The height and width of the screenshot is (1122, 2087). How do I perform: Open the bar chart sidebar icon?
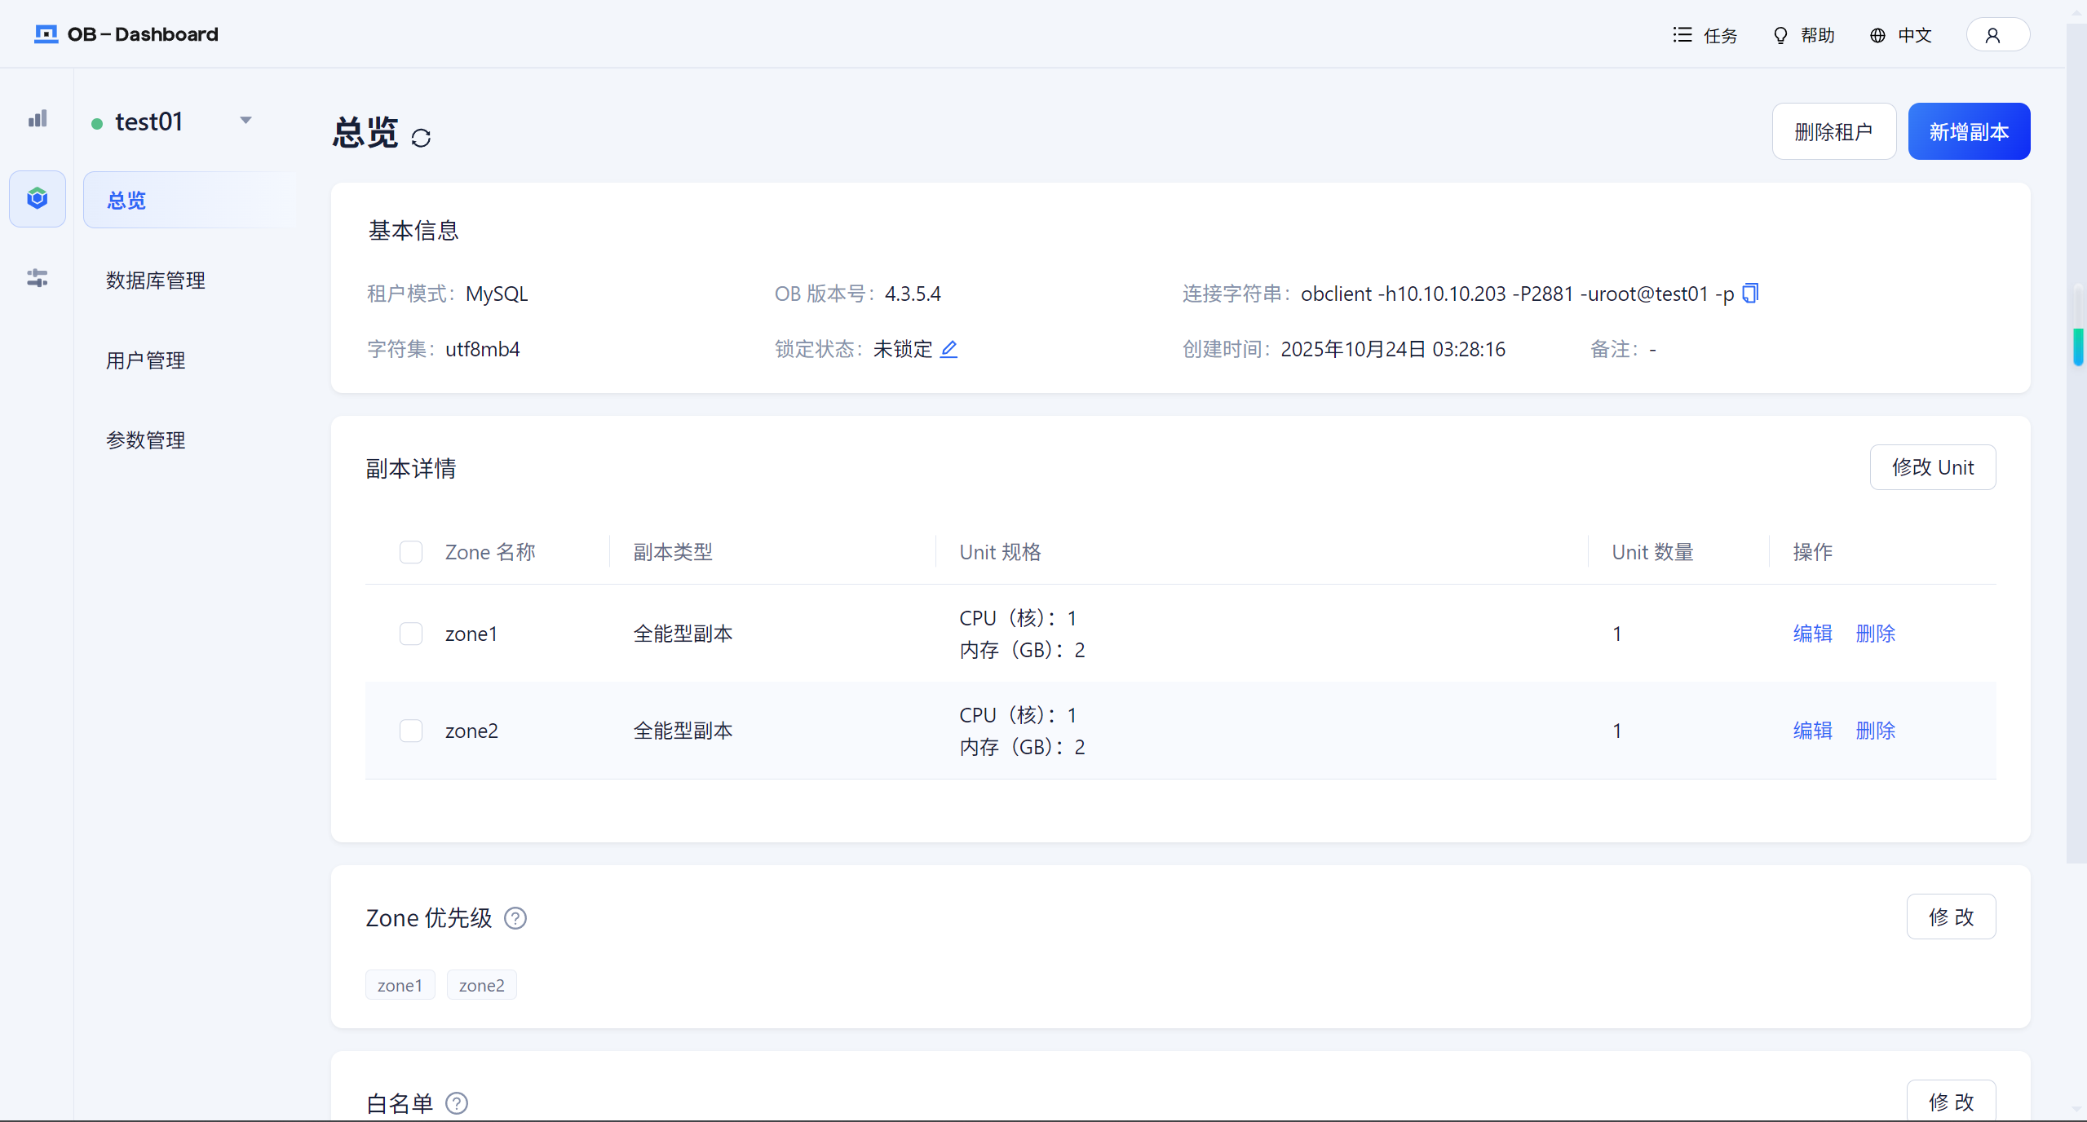pyautogui.click(x=38, y=119)
